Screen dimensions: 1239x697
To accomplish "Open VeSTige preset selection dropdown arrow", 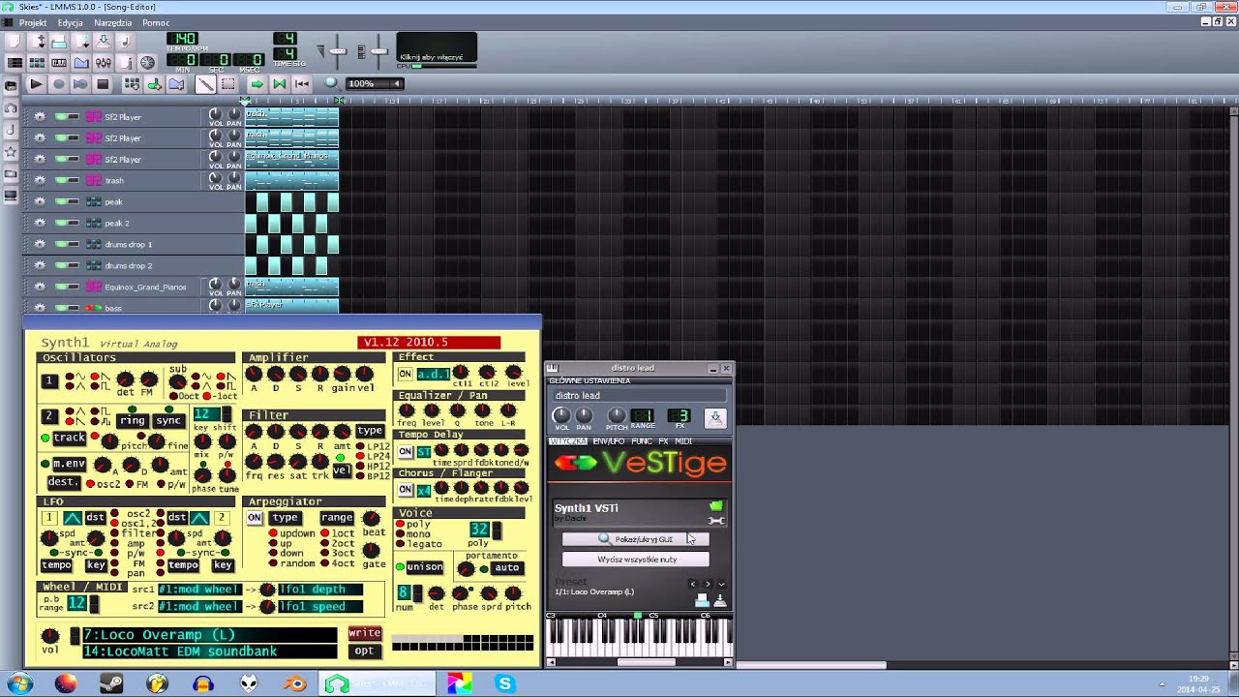I will point(721,584).
